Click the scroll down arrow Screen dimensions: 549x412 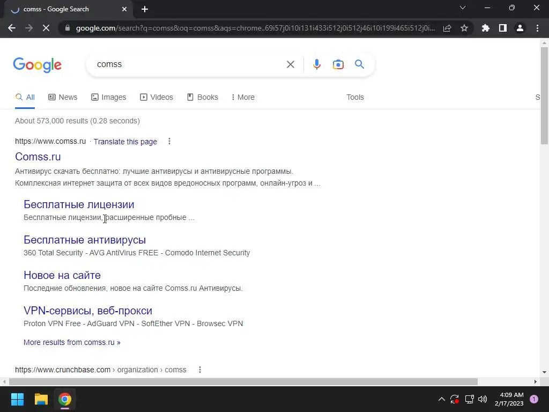545,372
